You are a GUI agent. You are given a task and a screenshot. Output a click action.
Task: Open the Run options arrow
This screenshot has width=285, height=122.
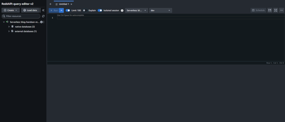coord(62,10)
